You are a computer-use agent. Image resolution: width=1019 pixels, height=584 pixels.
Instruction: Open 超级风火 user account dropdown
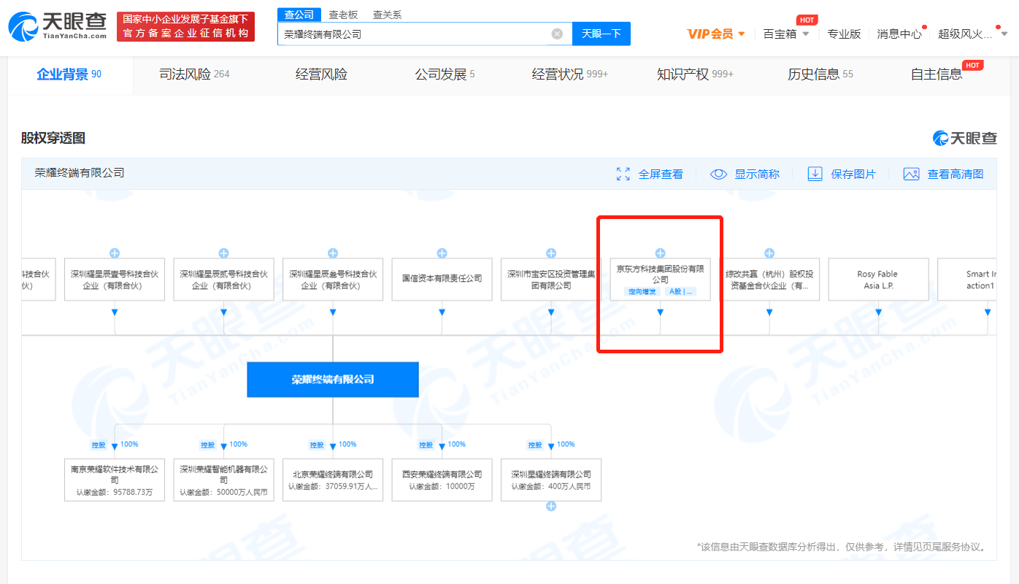[972, 34]
